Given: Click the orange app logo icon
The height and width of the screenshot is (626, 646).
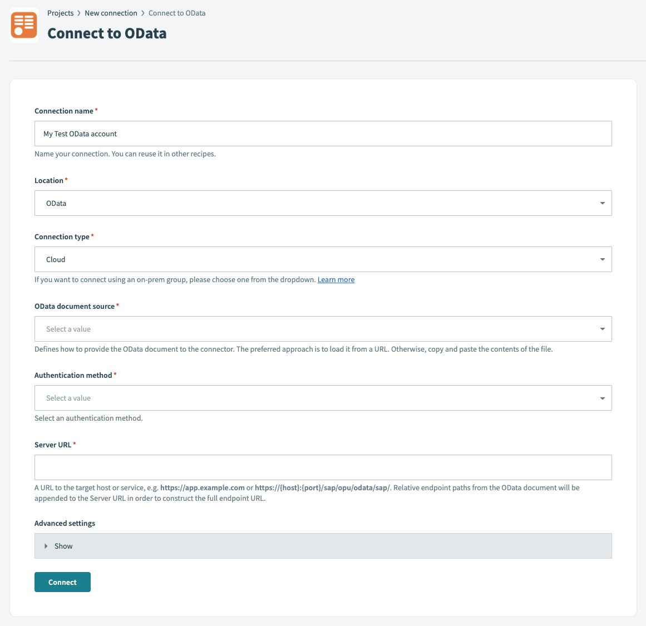Looking at the screenshot, I should click(23, 24).
